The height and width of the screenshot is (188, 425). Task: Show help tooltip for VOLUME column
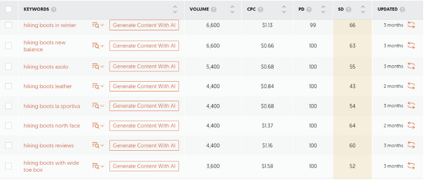pos(213,9)
